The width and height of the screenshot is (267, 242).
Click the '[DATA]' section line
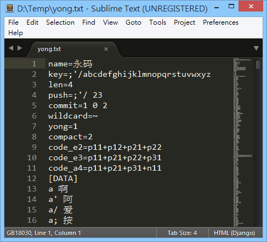pyautogui.click(x=63, y=178)
